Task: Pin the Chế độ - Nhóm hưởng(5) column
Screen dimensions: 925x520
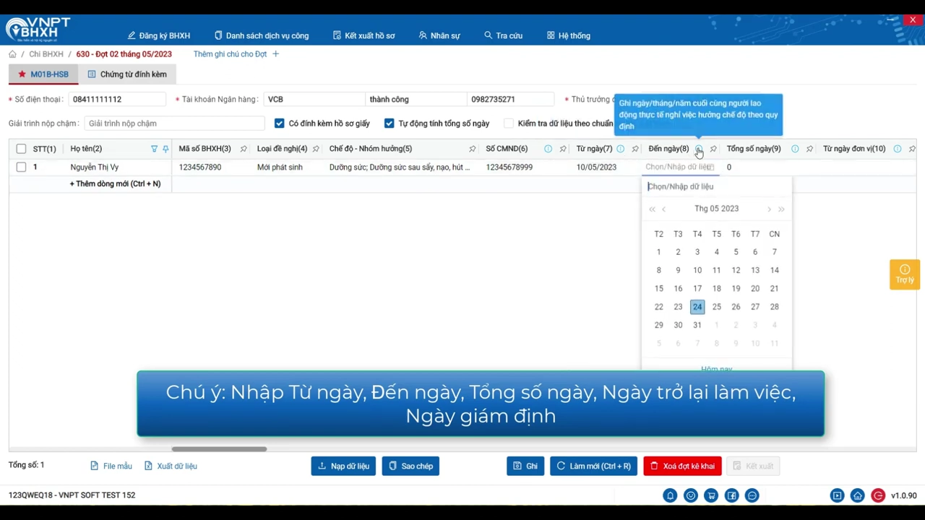Action: coord(472,149)
